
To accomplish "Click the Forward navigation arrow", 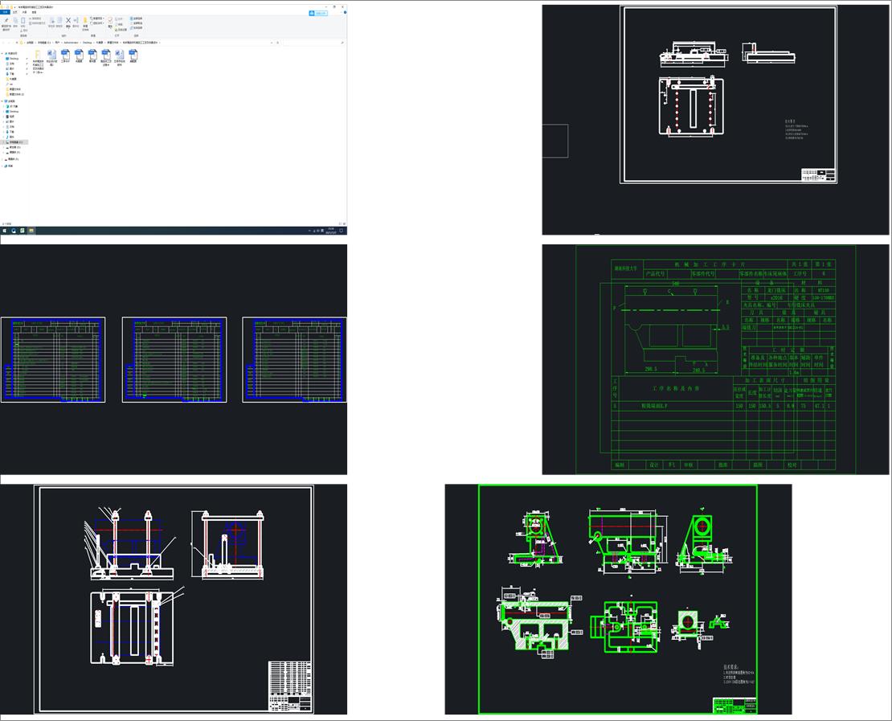I will 9,43.
